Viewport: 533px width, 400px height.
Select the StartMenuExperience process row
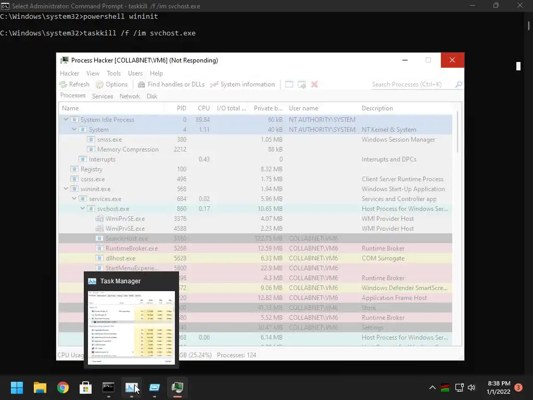point(255,268)
